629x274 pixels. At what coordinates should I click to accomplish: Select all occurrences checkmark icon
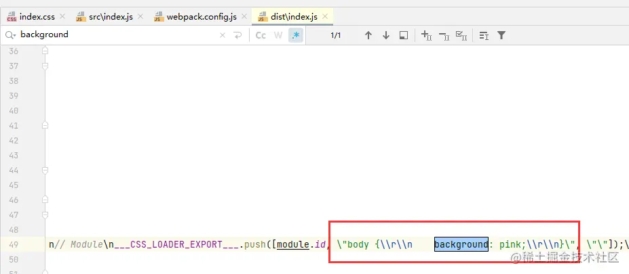pyautogui.click(x=461, y=35)
